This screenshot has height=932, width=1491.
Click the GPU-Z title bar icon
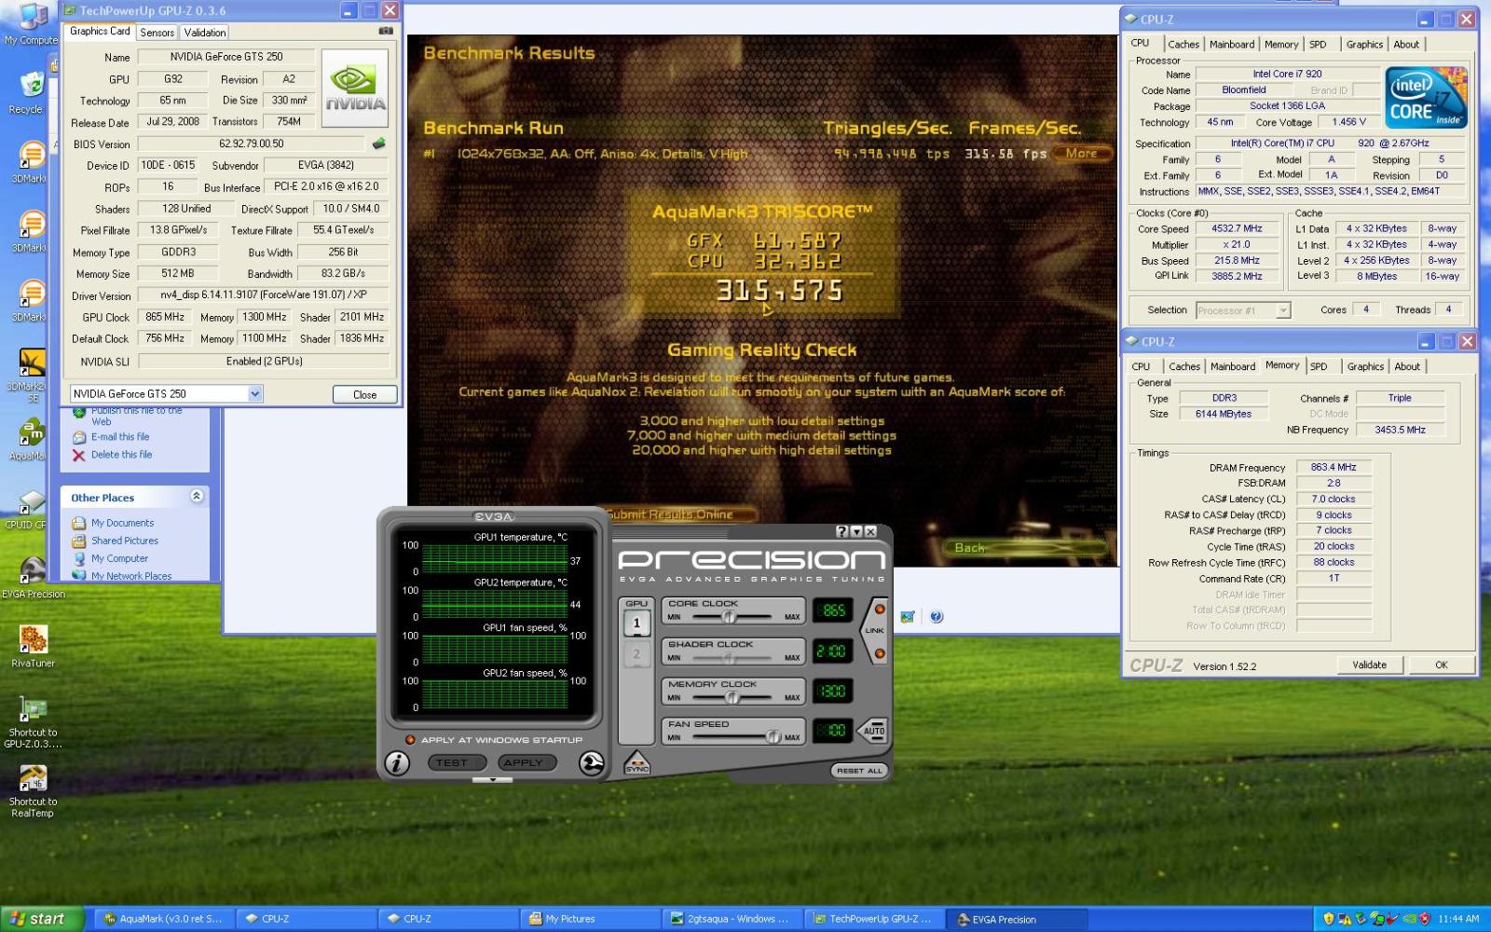pyautogui.click(x=69, y=10)
